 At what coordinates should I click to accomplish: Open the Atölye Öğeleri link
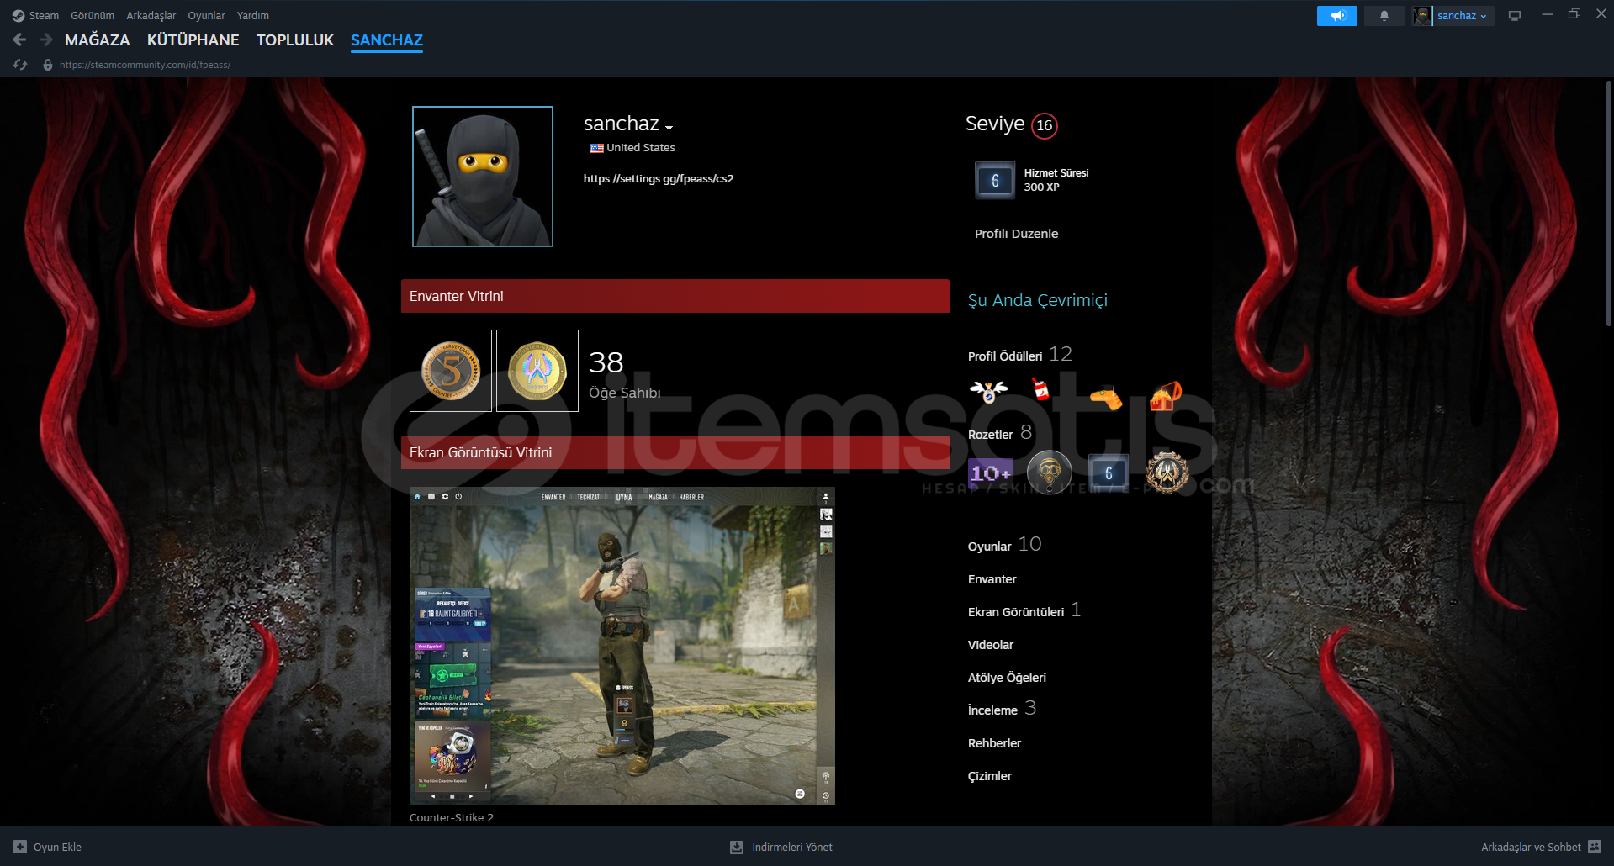(x=1007, y=678)
